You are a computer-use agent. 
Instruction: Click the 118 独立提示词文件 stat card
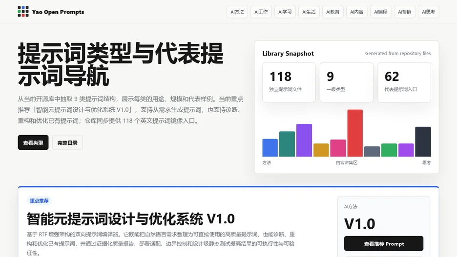[x=289, y=82]
